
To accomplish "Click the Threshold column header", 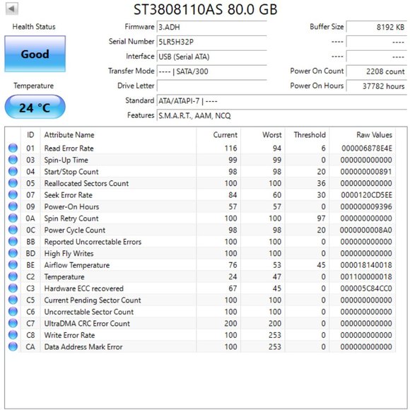I will [307, 134].
